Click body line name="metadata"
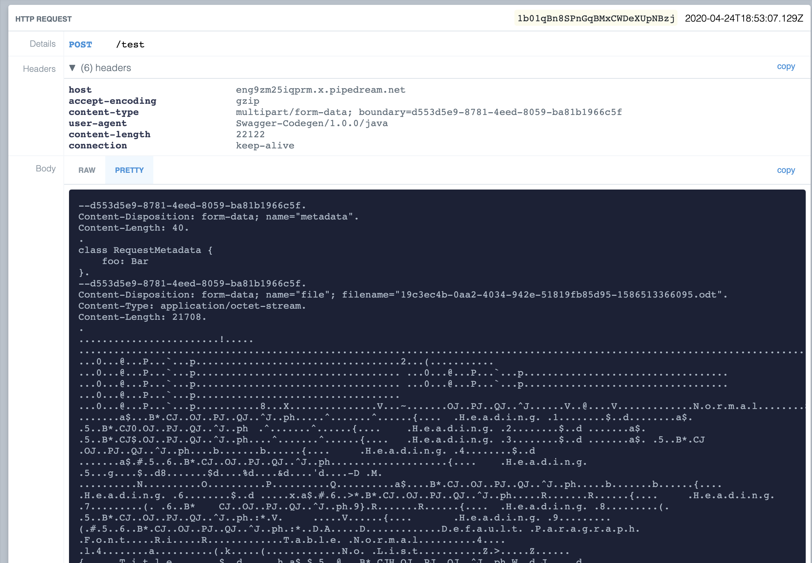The width and height of the screenshot is (812, 563). (219, 217)
